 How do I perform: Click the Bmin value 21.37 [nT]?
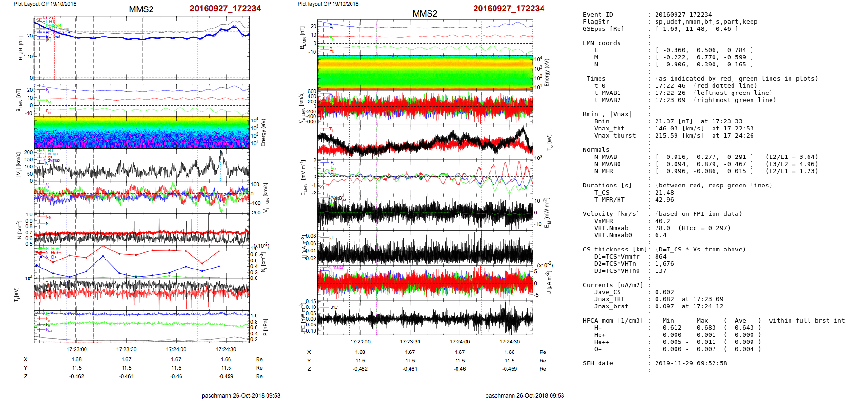click(674, 121)
